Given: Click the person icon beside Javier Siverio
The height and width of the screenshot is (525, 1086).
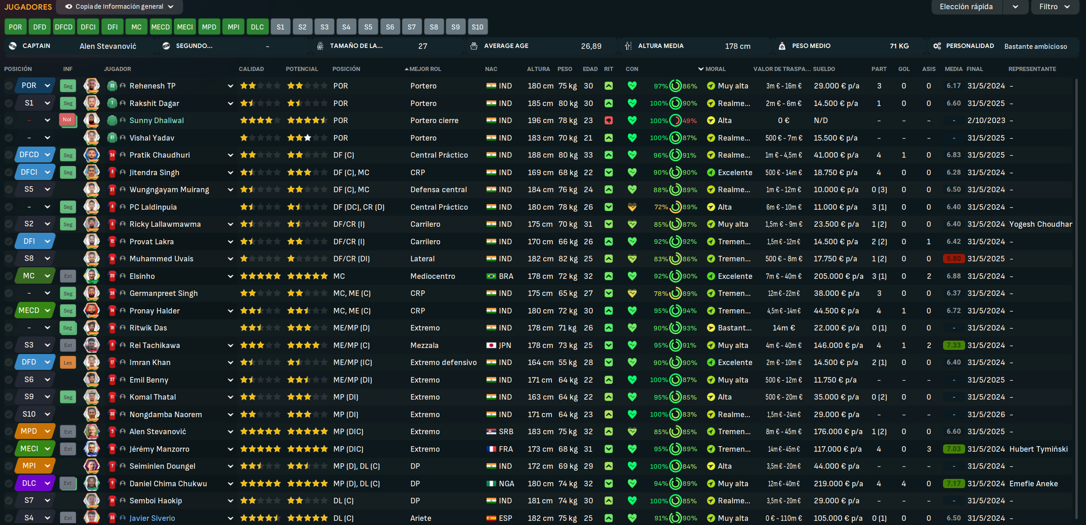Looking at the screenshot, I should [x=123, y=518].
